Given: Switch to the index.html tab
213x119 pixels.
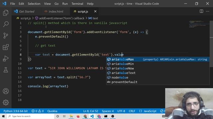Looking at the screenshot, I should click(56, 12).
